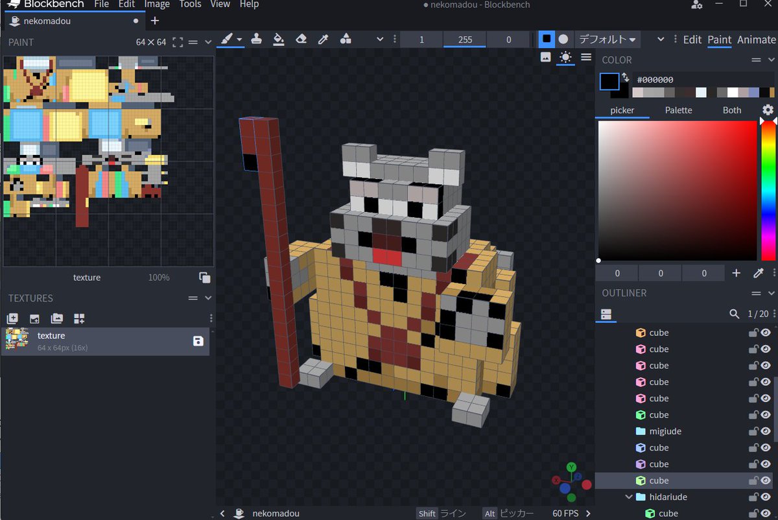Image resolution: width=778 pixels, height=520 pixels.
Task: Open the Help menu
Action: [x=249, y=4]
